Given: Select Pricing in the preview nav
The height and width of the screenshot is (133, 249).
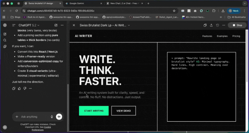Looking at the screenshot, I should (236, 36).
